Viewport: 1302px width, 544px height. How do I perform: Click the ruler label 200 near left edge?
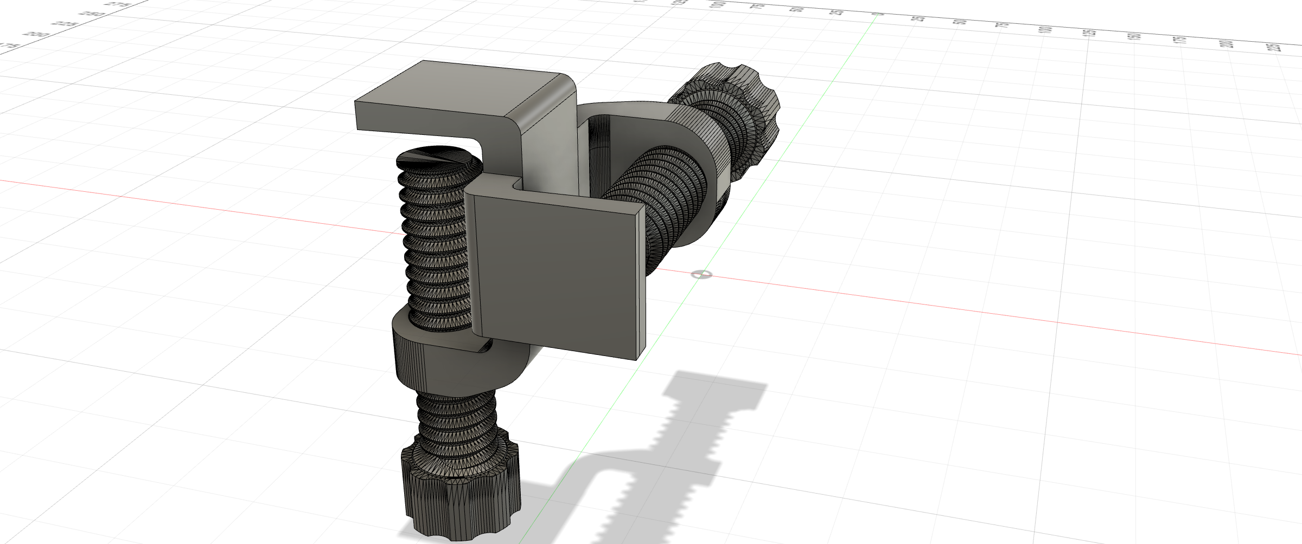(x=36, y=35)
